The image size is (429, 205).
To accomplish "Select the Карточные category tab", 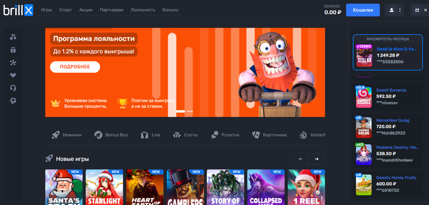I will click(x=270, y=135).
